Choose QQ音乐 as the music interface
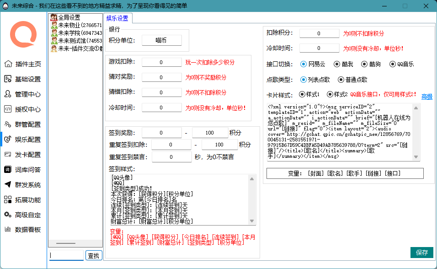The image size is (437, 269). click(x=393, y=64)
